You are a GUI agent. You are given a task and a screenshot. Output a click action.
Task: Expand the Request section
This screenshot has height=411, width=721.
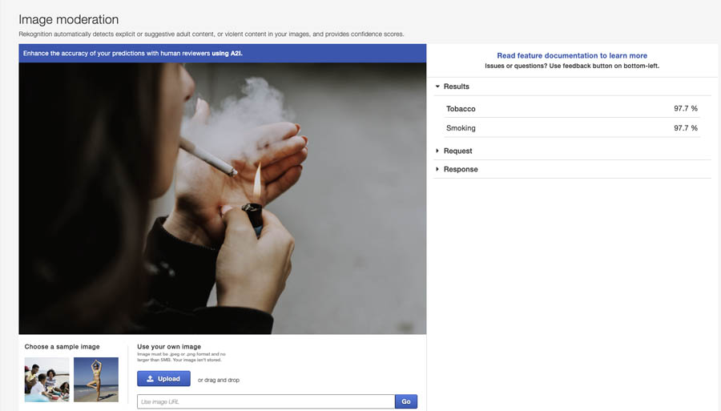457,151
